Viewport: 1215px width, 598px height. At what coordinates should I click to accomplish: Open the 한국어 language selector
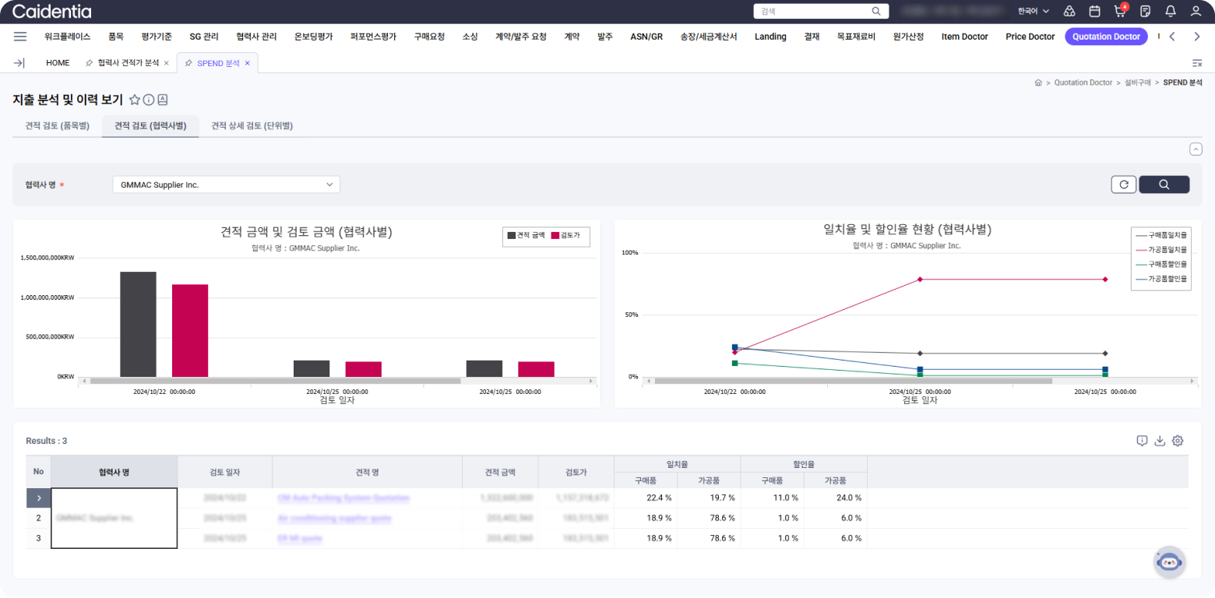[1034, 11]
